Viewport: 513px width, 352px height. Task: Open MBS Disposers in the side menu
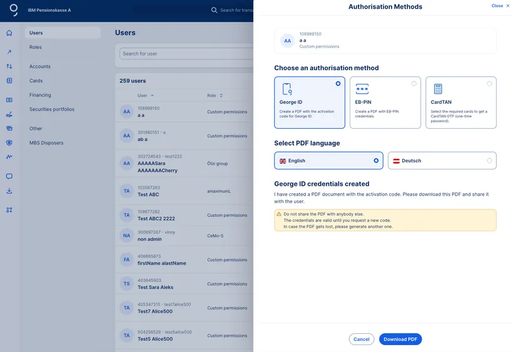coord(46,143)
